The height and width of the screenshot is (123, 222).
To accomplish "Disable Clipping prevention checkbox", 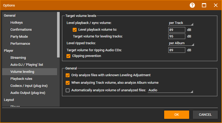I will (69, 56).
